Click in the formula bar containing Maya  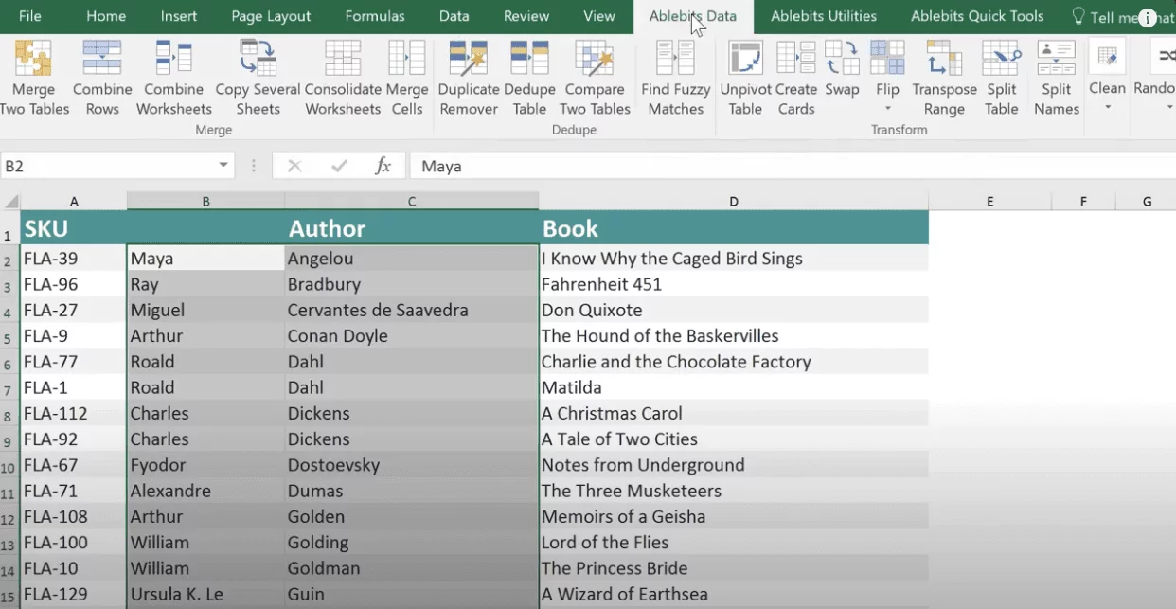757,166
